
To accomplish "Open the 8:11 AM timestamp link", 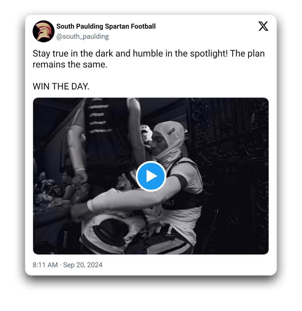I will point(45,265).
